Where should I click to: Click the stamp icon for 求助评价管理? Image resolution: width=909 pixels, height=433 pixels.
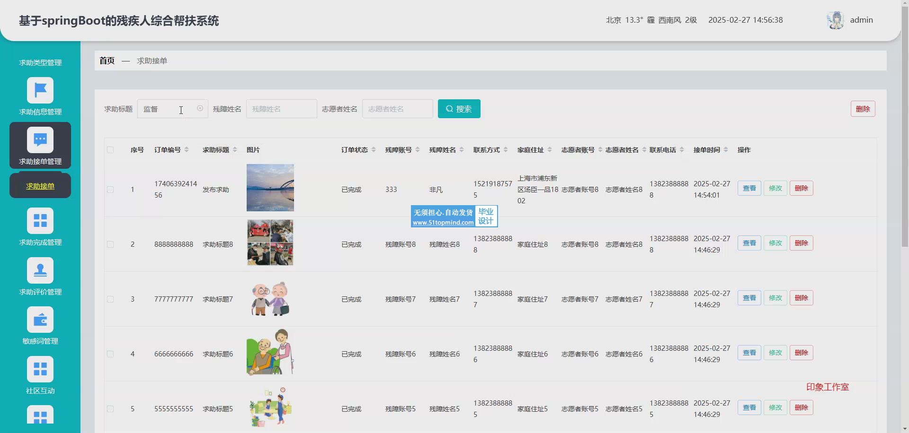pos(40,270)
